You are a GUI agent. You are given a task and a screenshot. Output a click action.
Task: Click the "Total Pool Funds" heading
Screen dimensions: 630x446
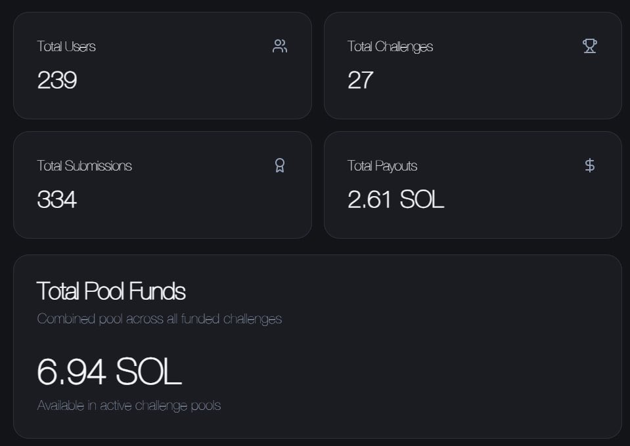tap(112, 291)
